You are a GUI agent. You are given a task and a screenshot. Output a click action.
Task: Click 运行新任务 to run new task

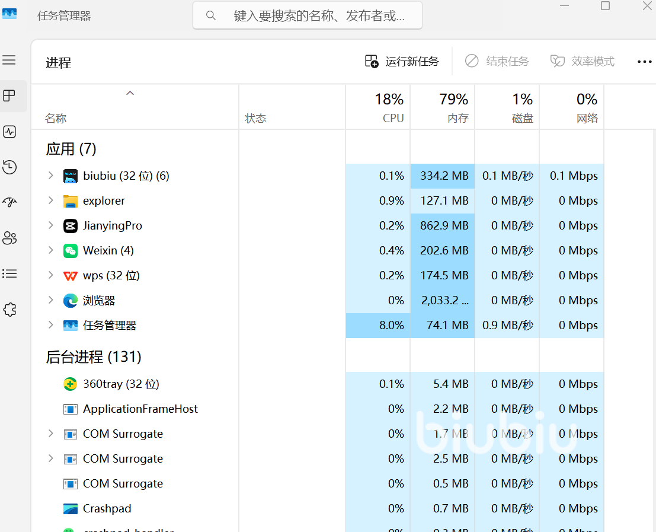(402, 61)
